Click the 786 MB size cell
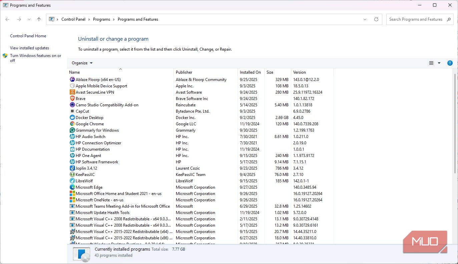The image size is (458, 264). click(282, 168)
